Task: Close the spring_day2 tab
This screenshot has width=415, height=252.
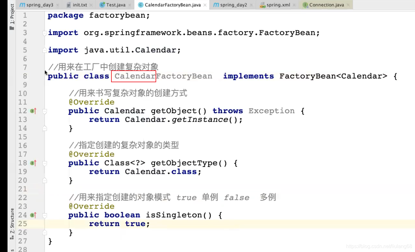Action: [251, 5]
